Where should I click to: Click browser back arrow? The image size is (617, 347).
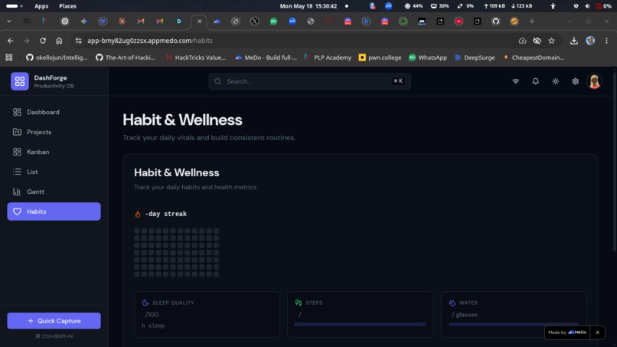10,41
